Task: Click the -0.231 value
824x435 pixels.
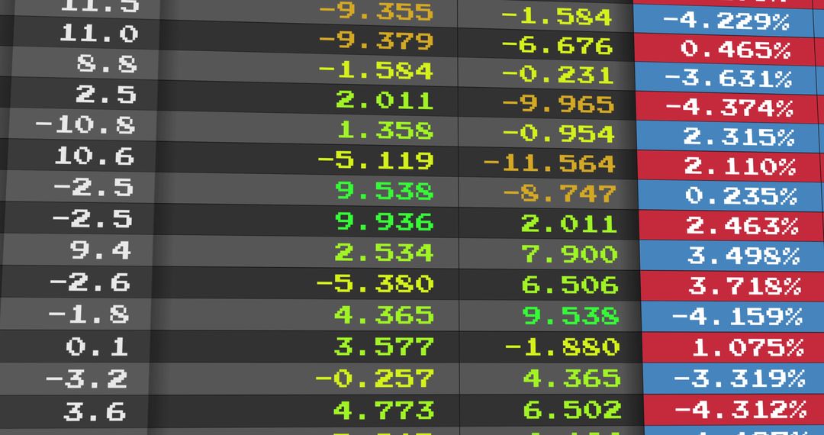Action: pos(558,76)
